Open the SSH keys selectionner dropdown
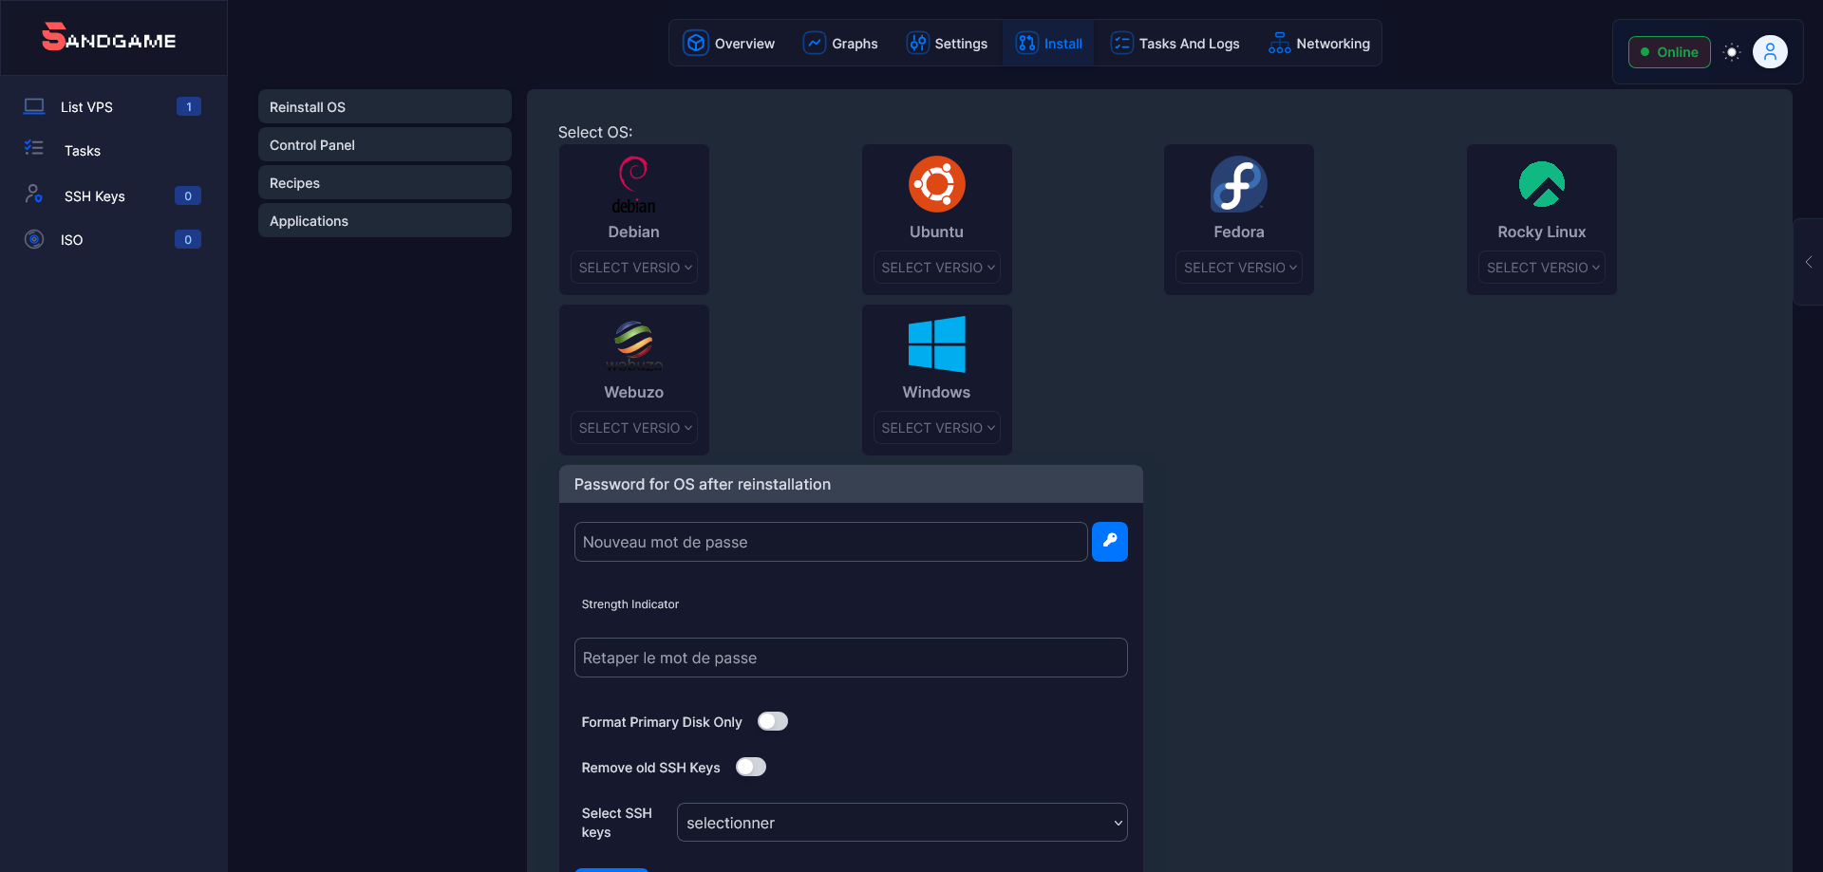This screenshot has height=872, width=1823. tap(901, 822)
